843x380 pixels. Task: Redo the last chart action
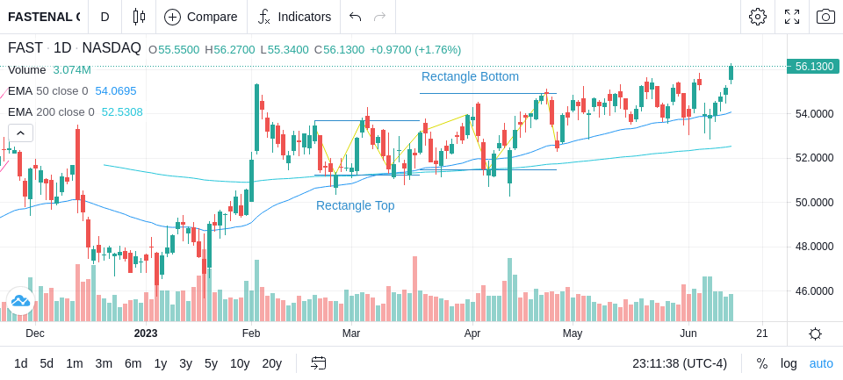pyautogui.click(x=380, y=17)
